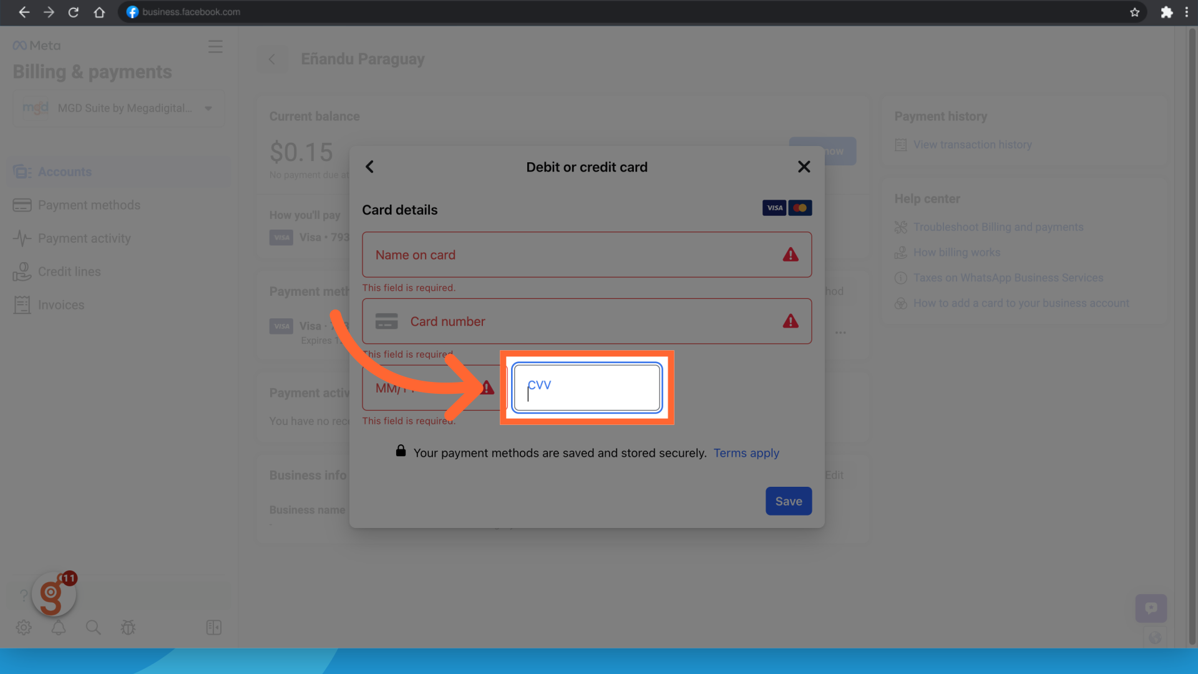Open the browser three-dot menu
This screenshot has height=674, width=1198.
[x=1186, y=12]
